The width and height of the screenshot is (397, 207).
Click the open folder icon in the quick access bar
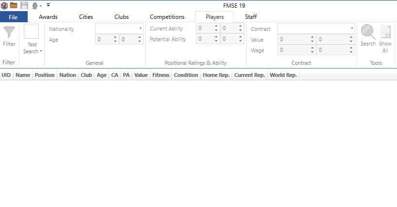point(14,5)
